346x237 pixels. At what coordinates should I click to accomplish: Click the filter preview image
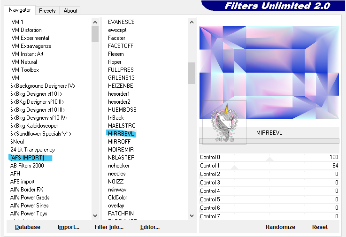coord(269,72)
